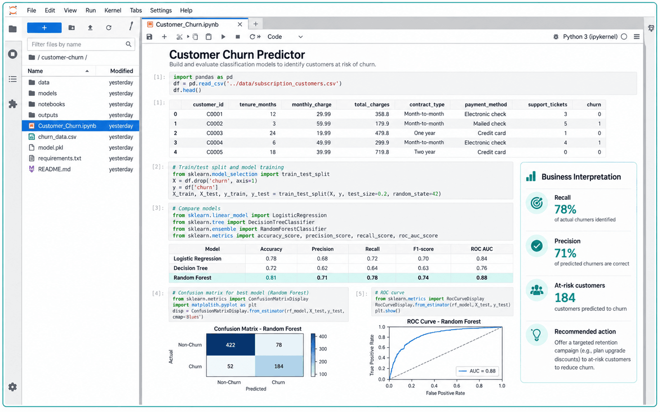Open the outputs folder
Image resolution: width=660 pixels, height=412 pixels.
[x=80, y=115]
